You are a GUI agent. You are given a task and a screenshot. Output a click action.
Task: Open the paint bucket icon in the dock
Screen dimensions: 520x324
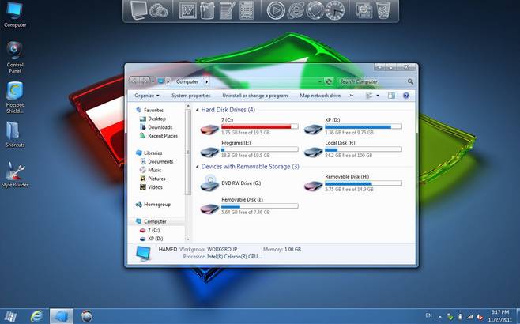tap(207, 10)
